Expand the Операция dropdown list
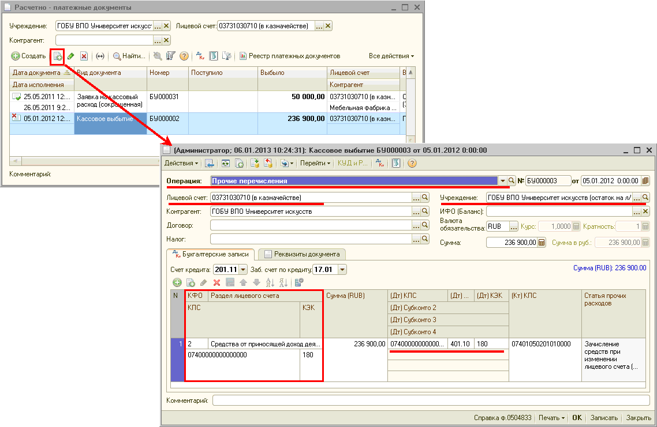Screen dimensions: 657x427 (502, 180)
